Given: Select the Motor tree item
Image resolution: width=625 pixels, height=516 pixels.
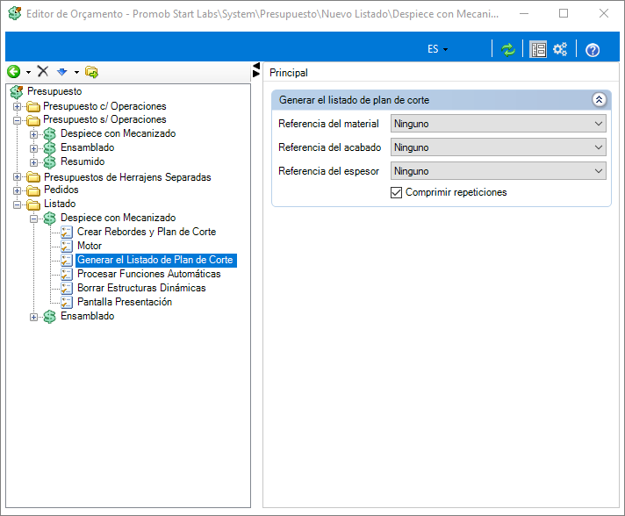Looking at the screenshot, I should coord(90,246).
